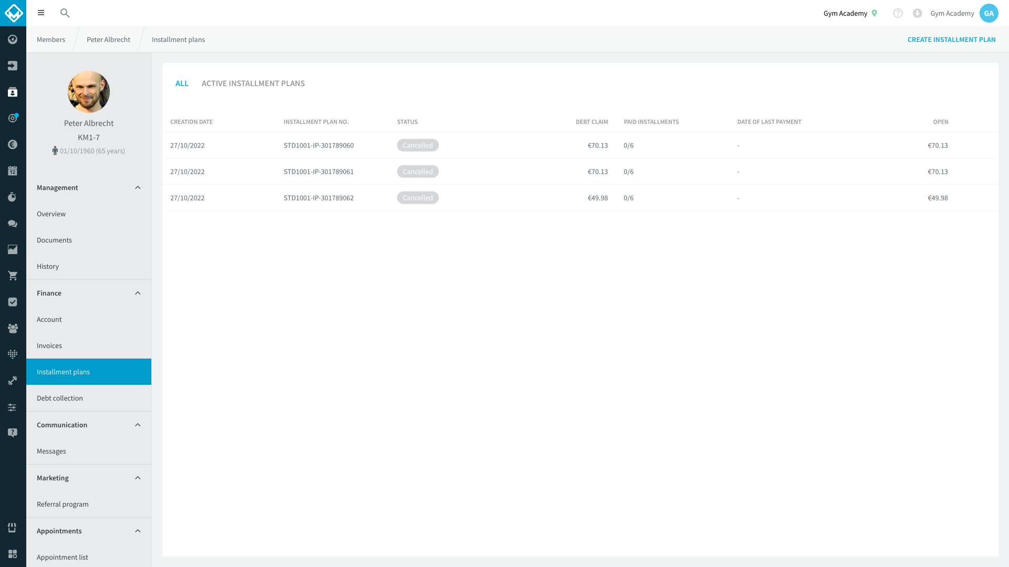Click the Create Installment Plan button

point(951,39)
